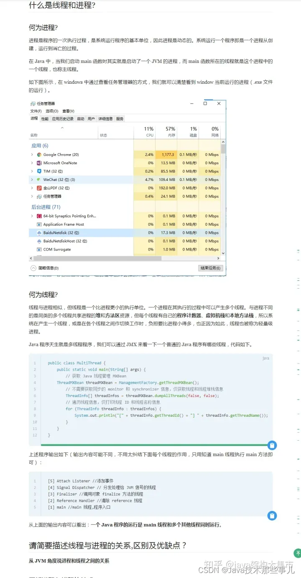This screenshot has width=301, height=578.
Task: Click the 何为进程? heading
Action: coord(43,27)
